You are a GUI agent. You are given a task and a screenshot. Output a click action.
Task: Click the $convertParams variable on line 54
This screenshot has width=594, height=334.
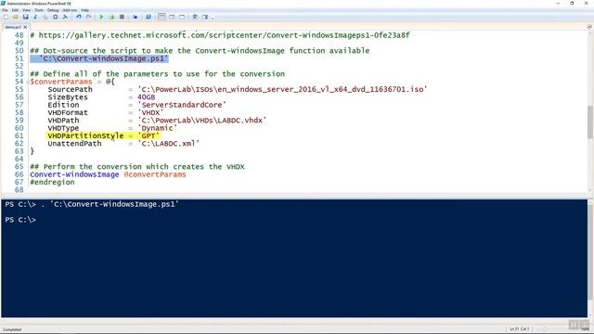tap(61, 82)
